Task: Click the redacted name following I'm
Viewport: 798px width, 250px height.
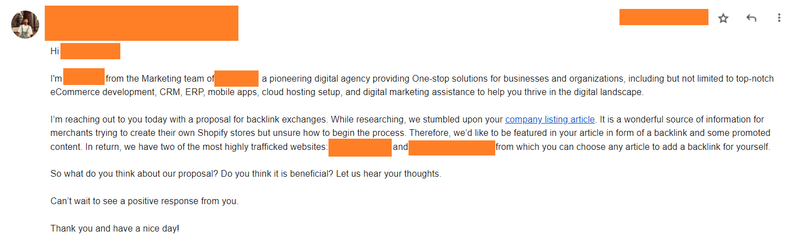Action: [x=84, y=77]
